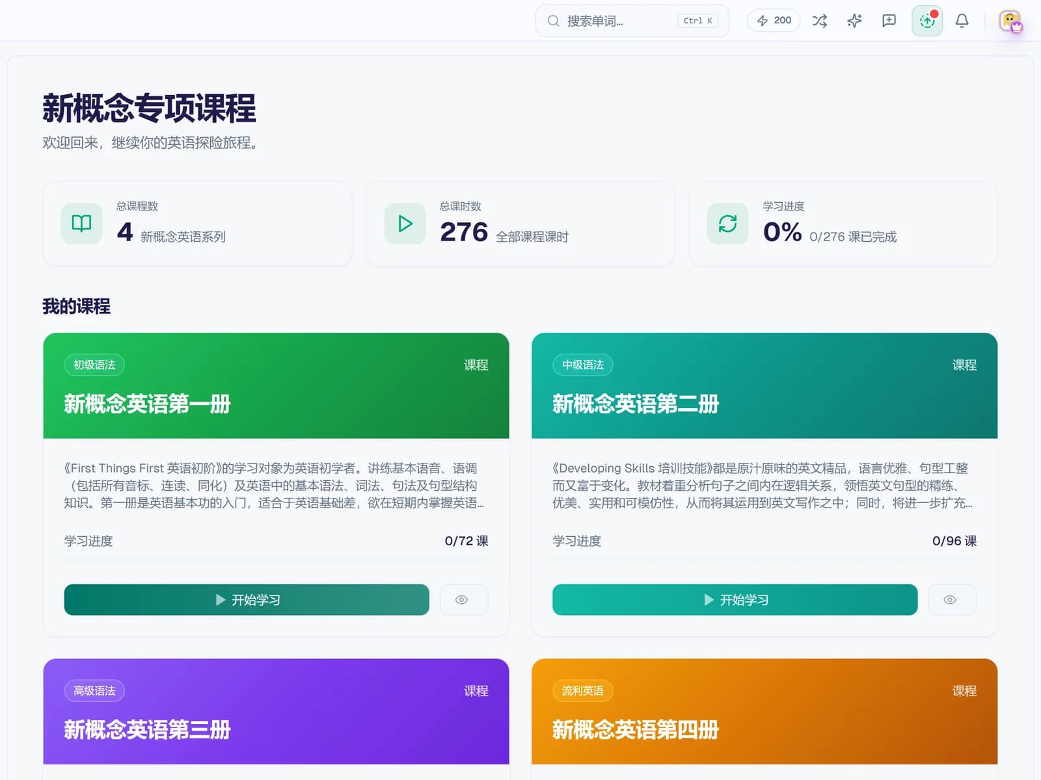Viewport: 1041px width, 780px height.
Task: Click the 0/72 课 progress value
Action: [466, 541]
